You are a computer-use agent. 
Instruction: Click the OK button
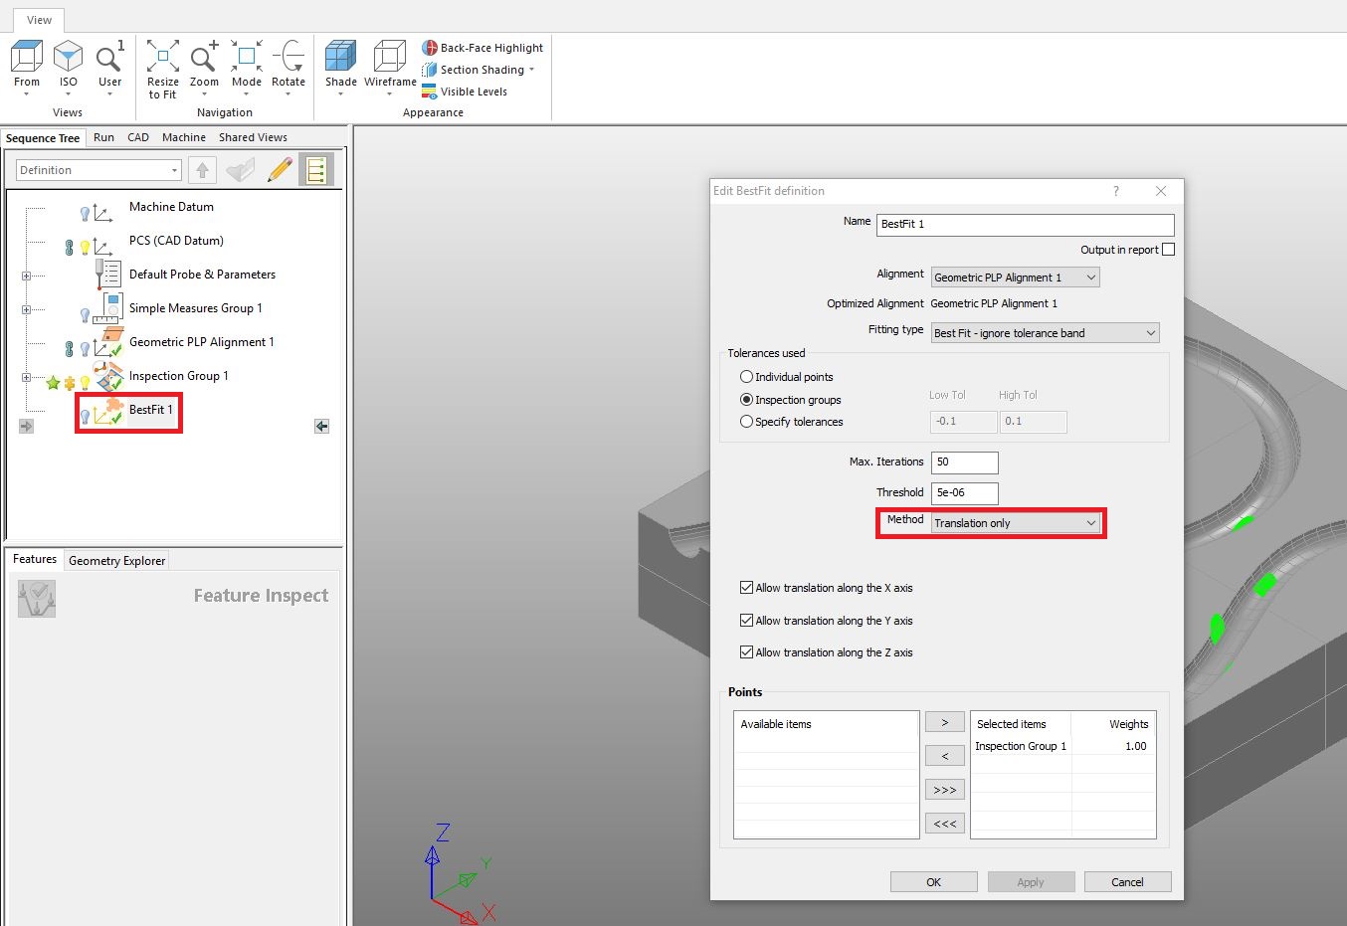(933, 882)
